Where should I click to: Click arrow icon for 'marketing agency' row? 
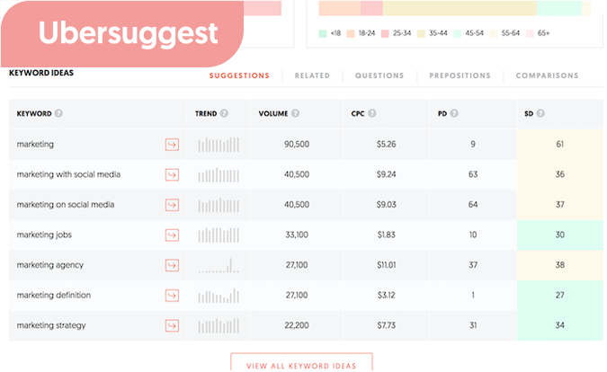tap(172, 265)
